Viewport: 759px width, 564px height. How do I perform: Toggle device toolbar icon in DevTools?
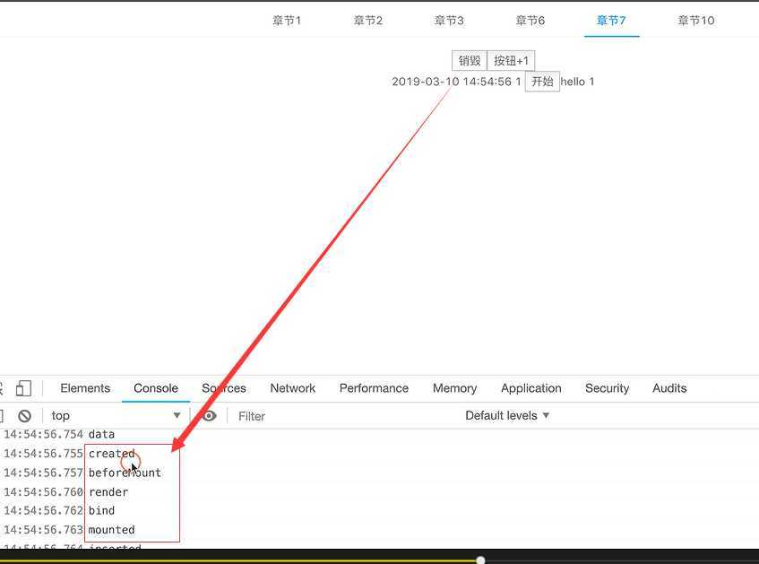point(23,388)
